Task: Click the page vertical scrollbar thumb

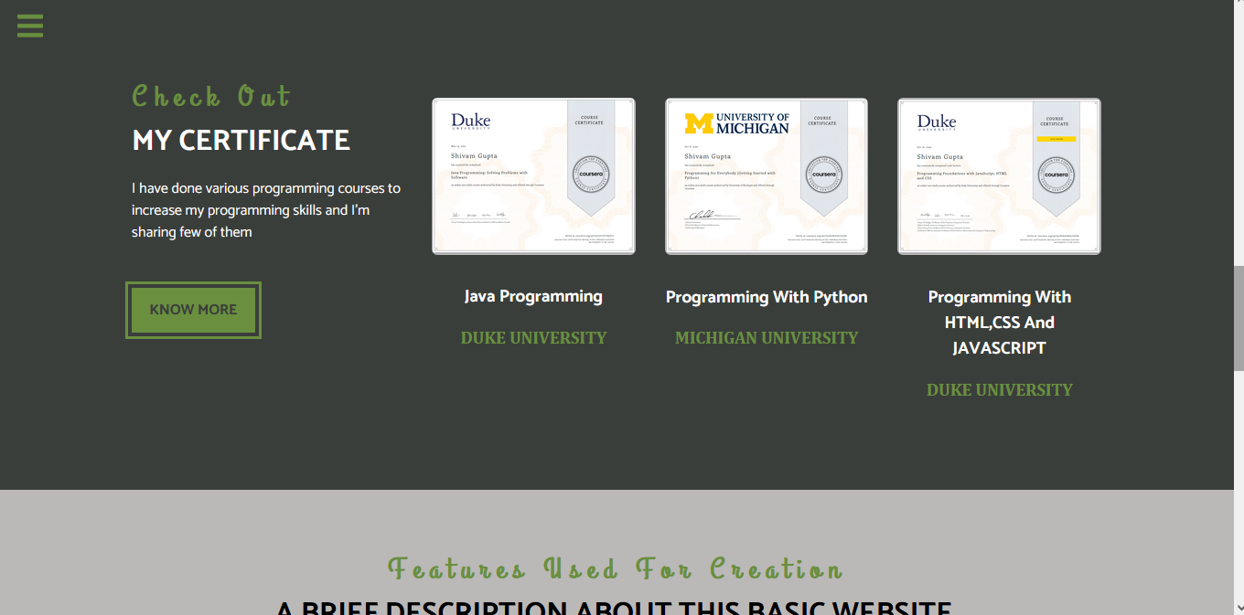Action: tap(1239, 317)
